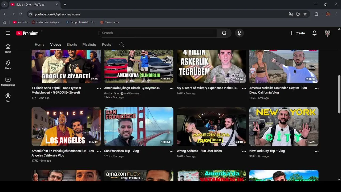Open Chrome profile avatar in toolbar

click(x=328, y=14)
